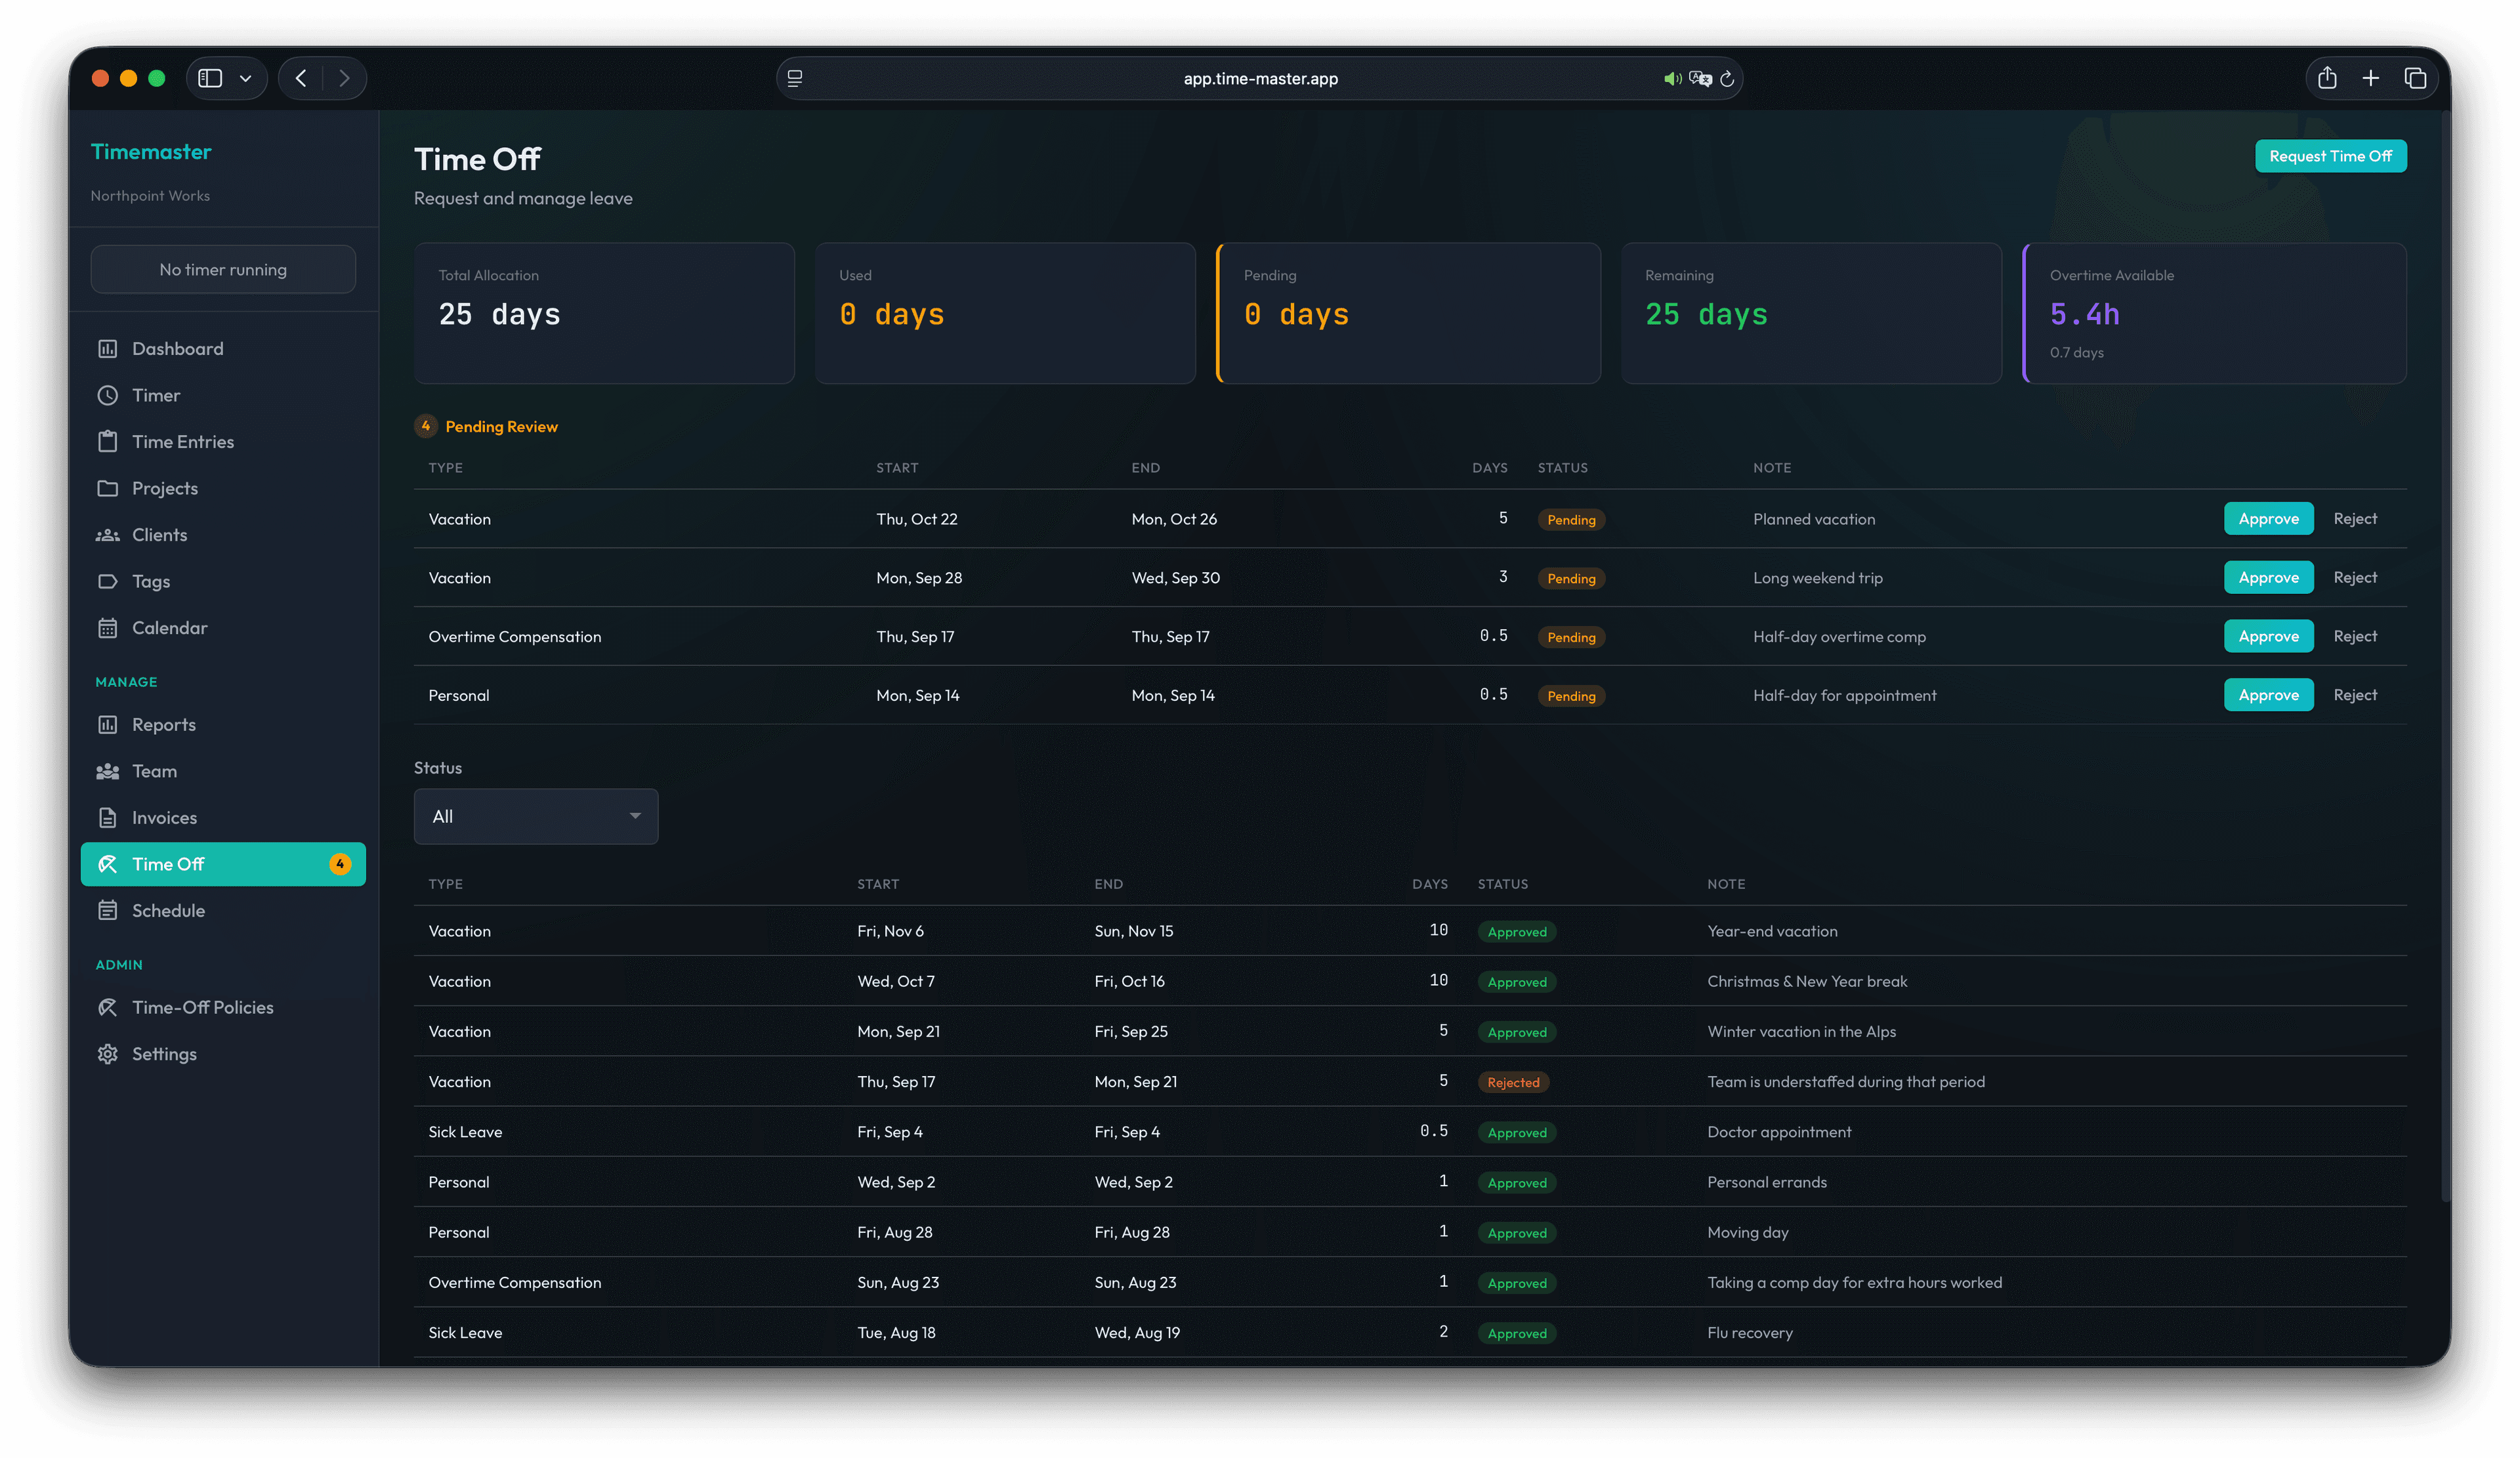This screenshot has height=1458, width=2520.
Task: Open new tab with plus icon
Action: (x=2370, y=78)
